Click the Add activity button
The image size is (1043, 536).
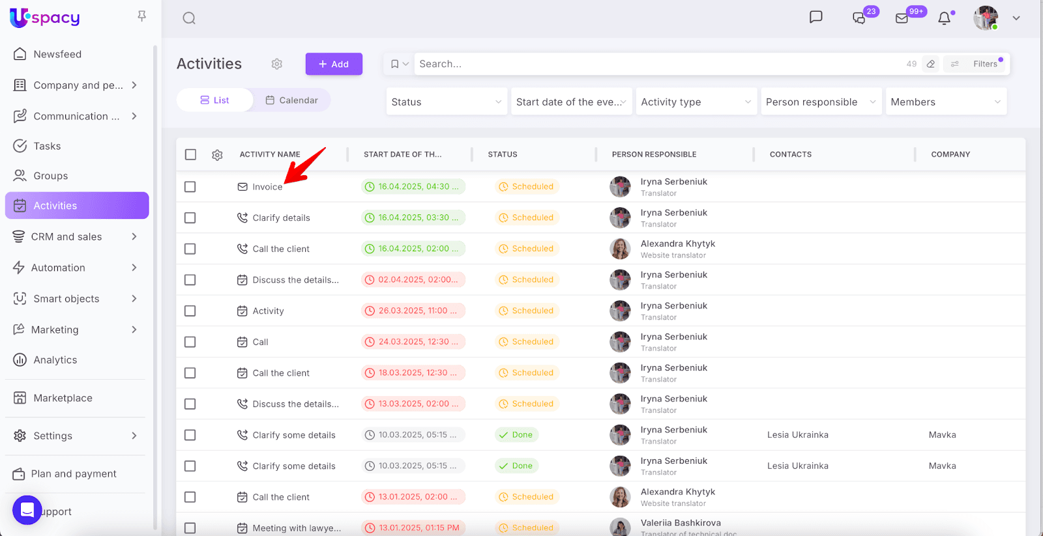(x=334, y=64)
